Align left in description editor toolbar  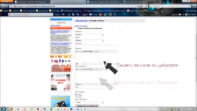coord(84,51)
